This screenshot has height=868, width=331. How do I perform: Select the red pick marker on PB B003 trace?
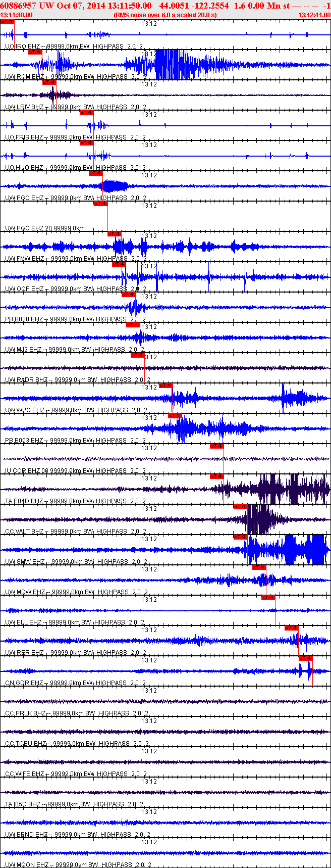pyautogui.click(x=175, y=415)
